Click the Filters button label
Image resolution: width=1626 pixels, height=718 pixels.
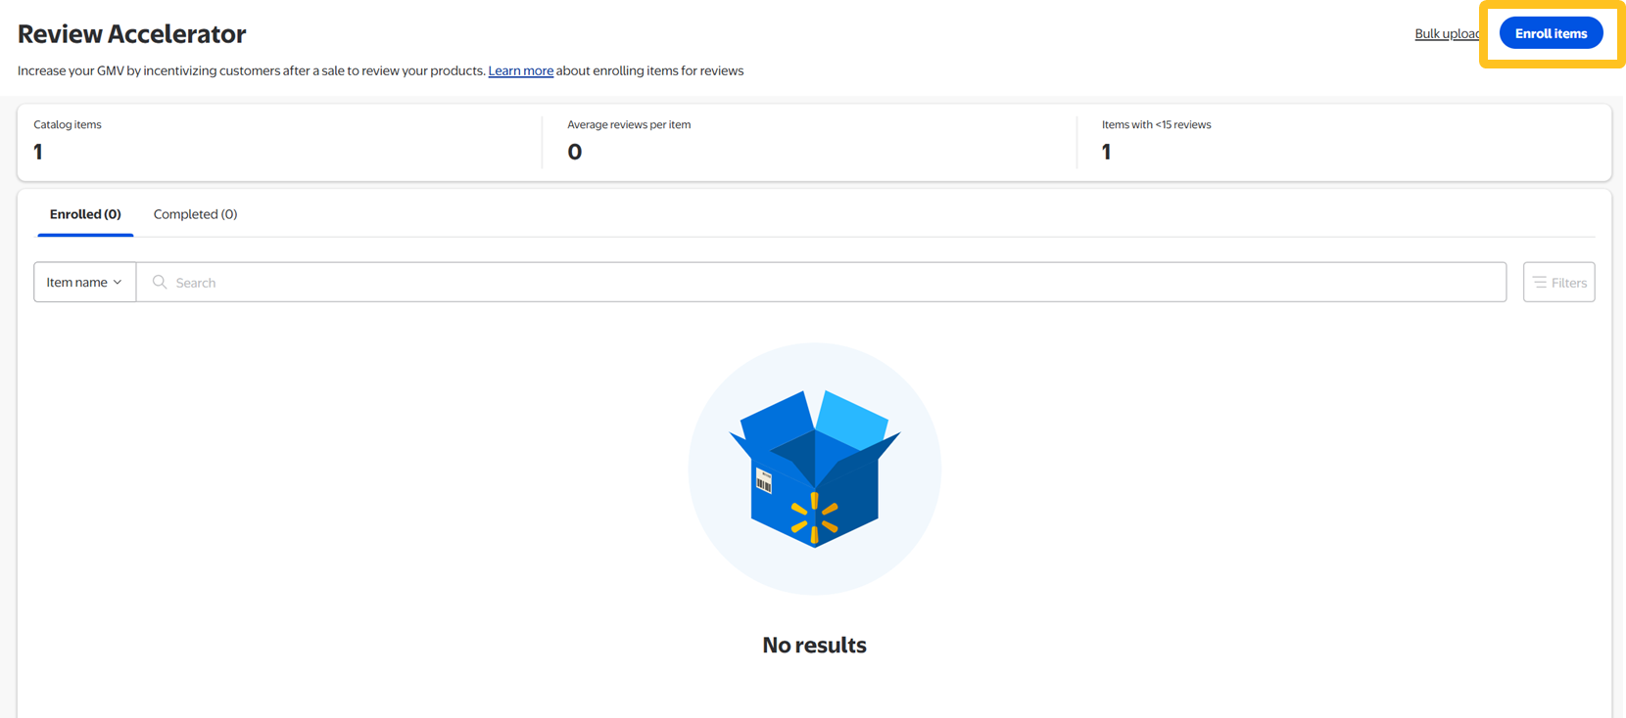pyautogui.click(x=1568, y=283)
